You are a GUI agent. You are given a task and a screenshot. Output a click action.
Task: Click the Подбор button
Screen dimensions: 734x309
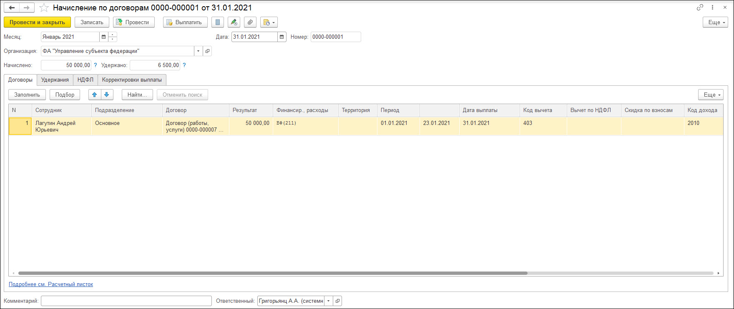pyautogui.click(x=65, y=95)
